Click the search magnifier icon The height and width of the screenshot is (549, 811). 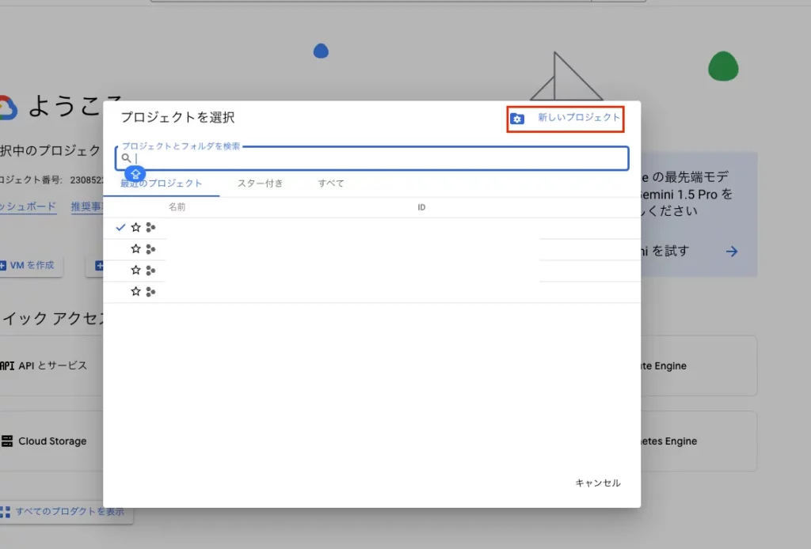click(x=127, y=158)
